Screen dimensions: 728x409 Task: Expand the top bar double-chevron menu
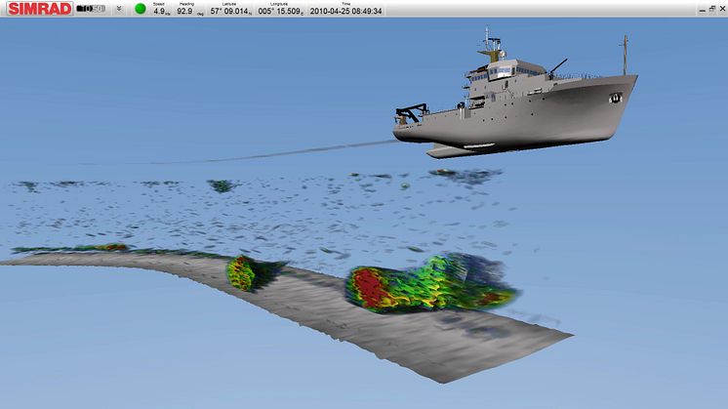tap(119, 9)
